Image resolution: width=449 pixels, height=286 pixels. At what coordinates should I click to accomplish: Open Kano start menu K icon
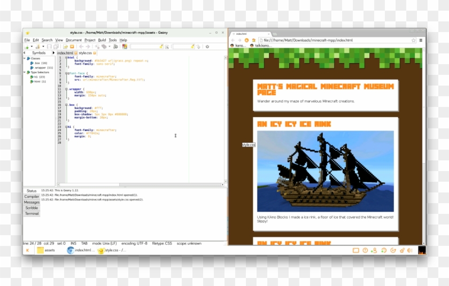(28, 250)
